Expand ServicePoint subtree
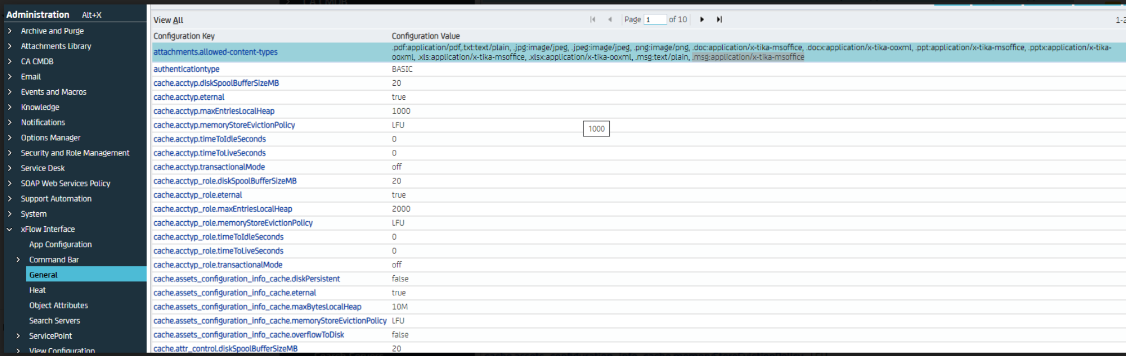 click(x=18, y=336)
